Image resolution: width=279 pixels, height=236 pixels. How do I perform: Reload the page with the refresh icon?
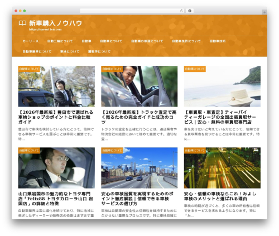pos(181,11)
